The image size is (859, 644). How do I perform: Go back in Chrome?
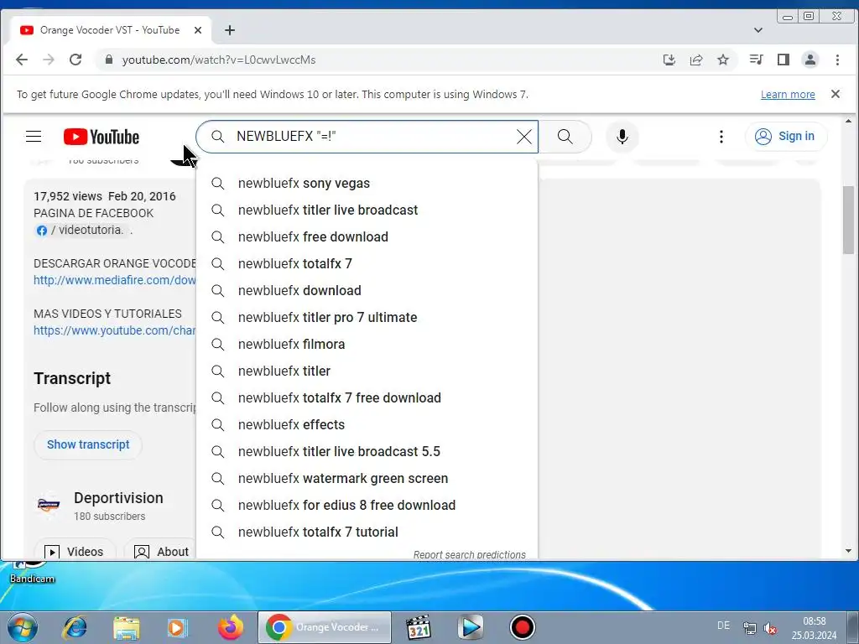coord(21,60)
